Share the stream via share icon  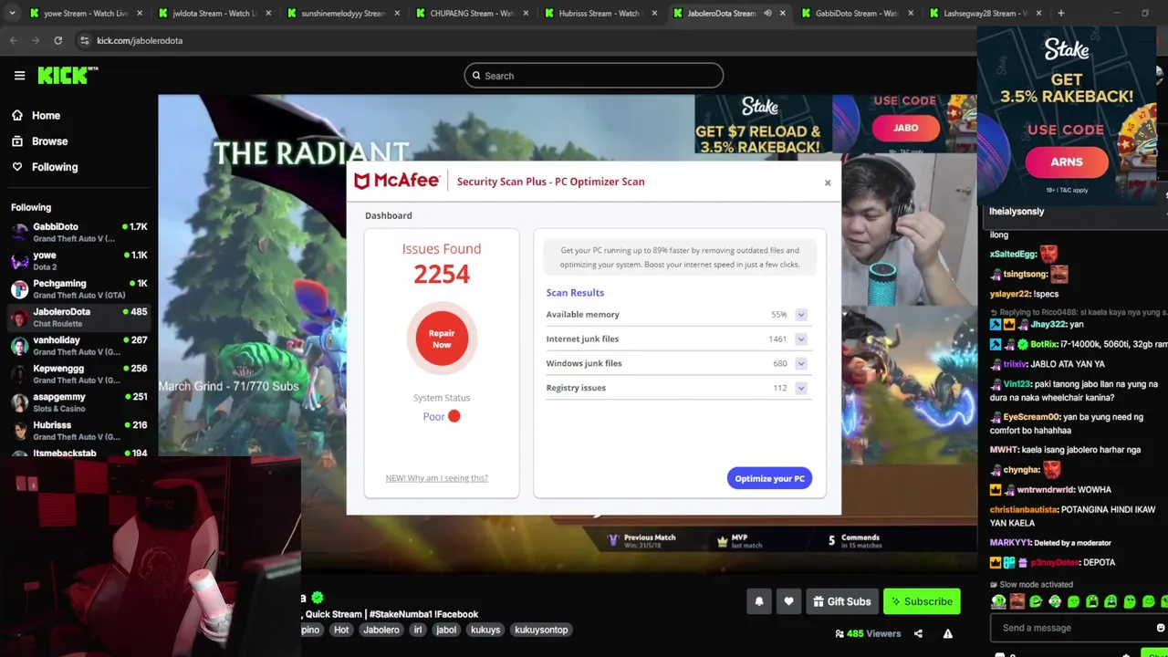tap(918, 633)
